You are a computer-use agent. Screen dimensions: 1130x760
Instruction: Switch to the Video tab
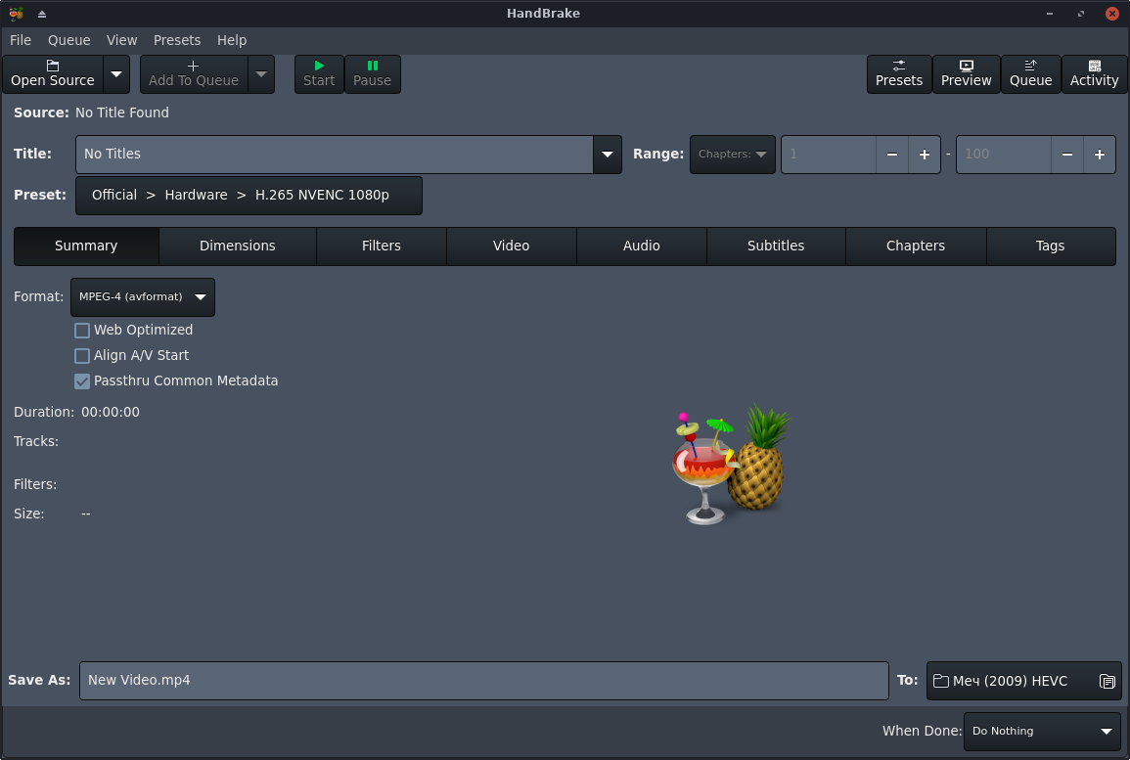[x=511, y=246]
